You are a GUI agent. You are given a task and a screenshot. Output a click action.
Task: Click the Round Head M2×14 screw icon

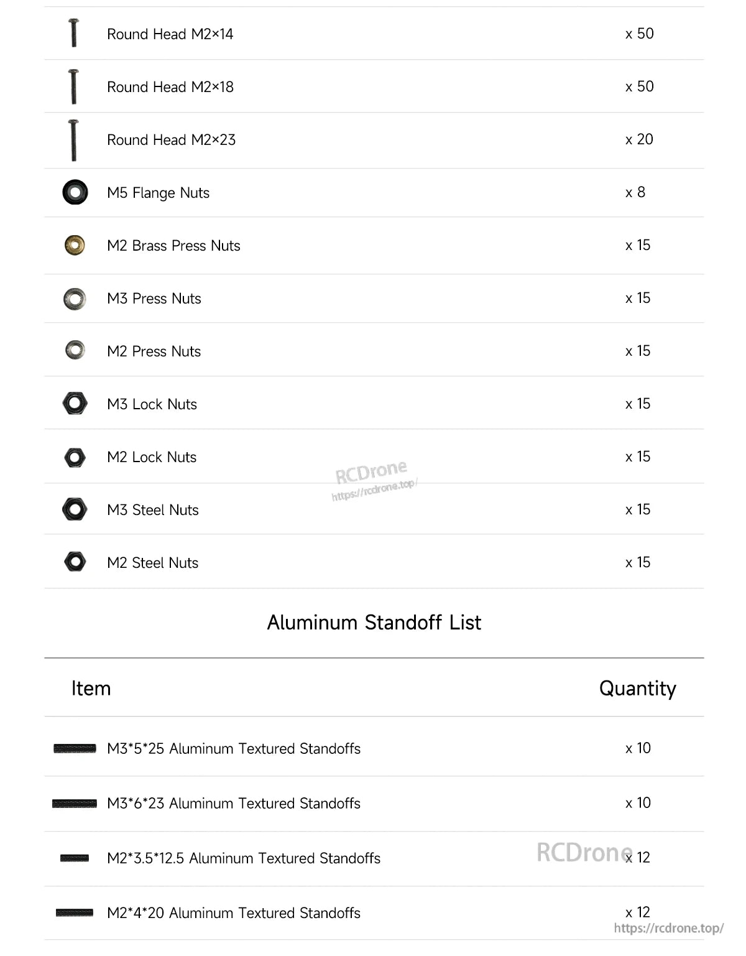pos(73,33)
